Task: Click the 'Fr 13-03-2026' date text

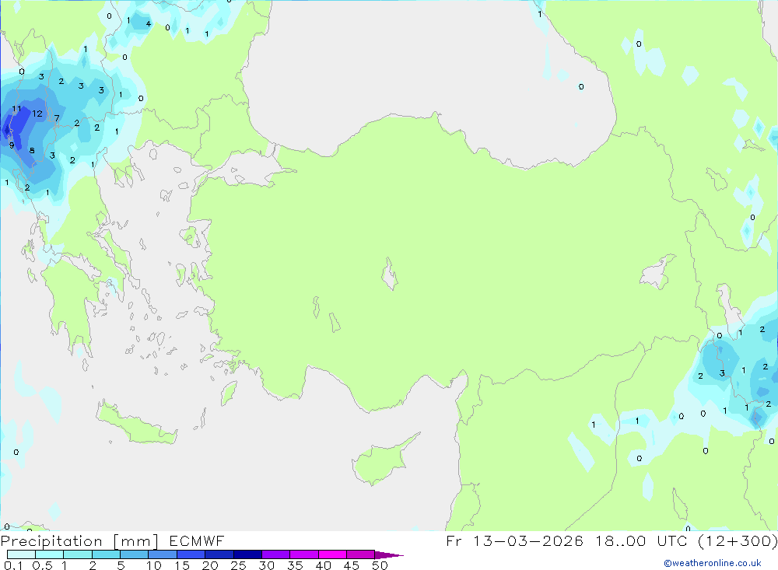Action: pyautogui.click(x=514, y=540)
